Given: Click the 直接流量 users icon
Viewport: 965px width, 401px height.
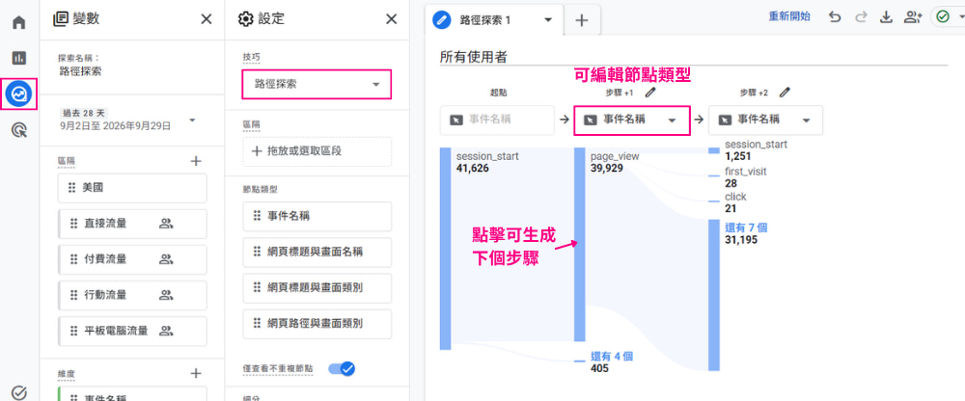Looking at the screenshot, I should pos(166,224).
